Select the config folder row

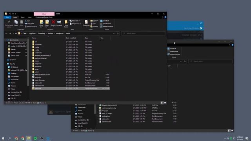pyautogui.click(x=71, y=50)
